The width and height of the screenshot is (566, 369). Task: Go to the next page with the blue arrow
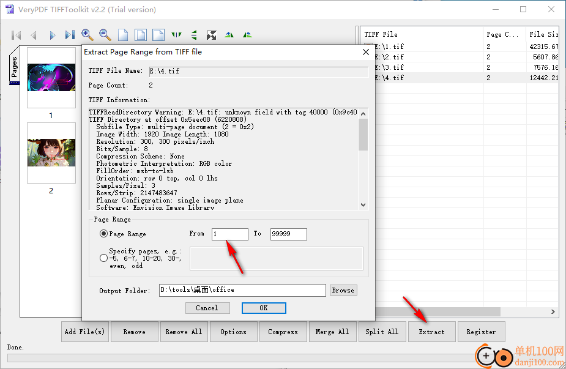tap(53, 35)
